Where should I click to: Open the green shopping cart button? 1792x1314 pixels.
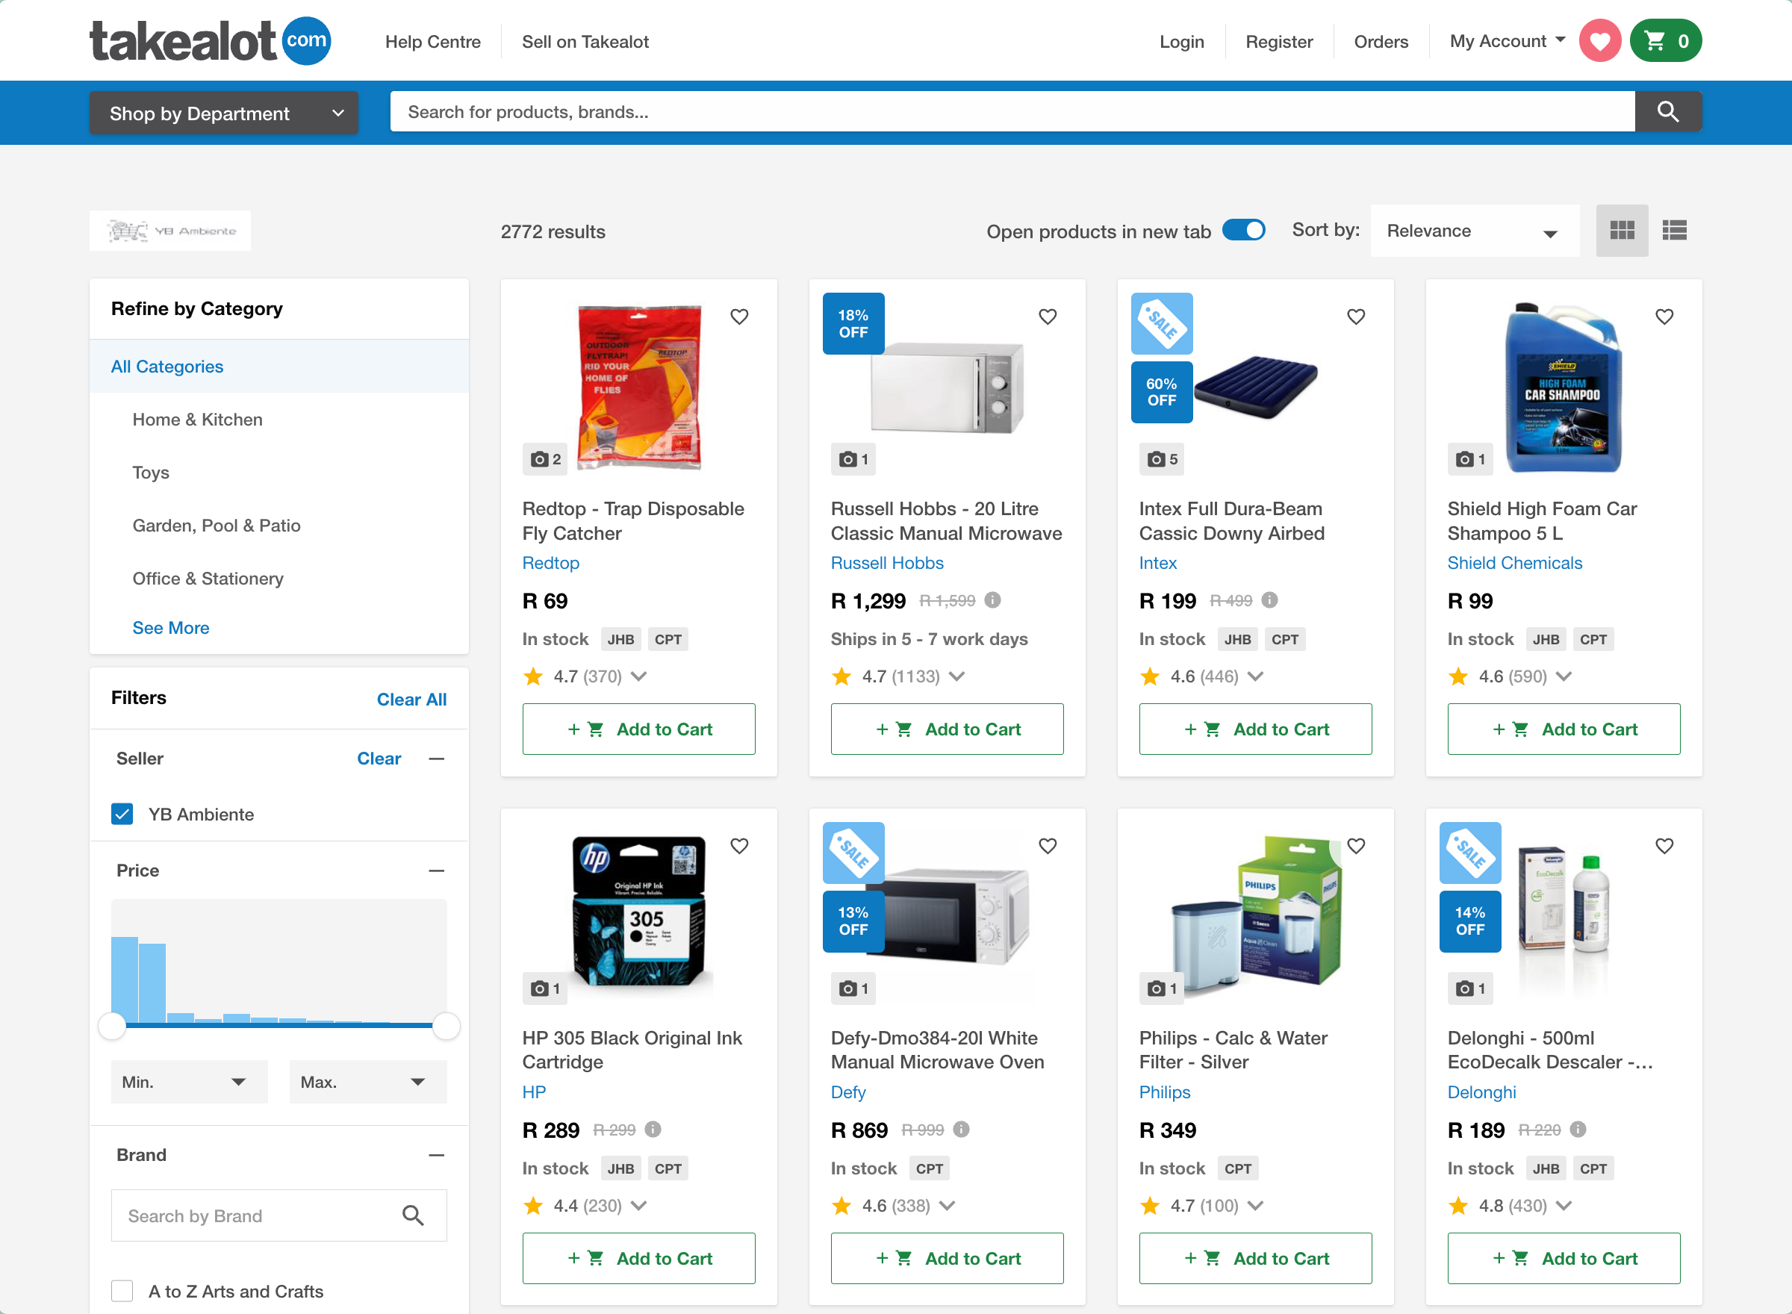[x=1666, y=40]
